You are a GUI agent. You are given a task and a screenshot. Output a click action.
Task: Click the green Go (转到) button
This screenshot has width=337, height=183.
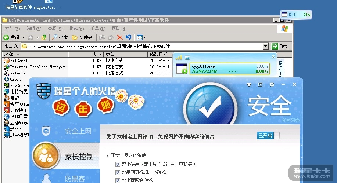[x=280, y=46]
